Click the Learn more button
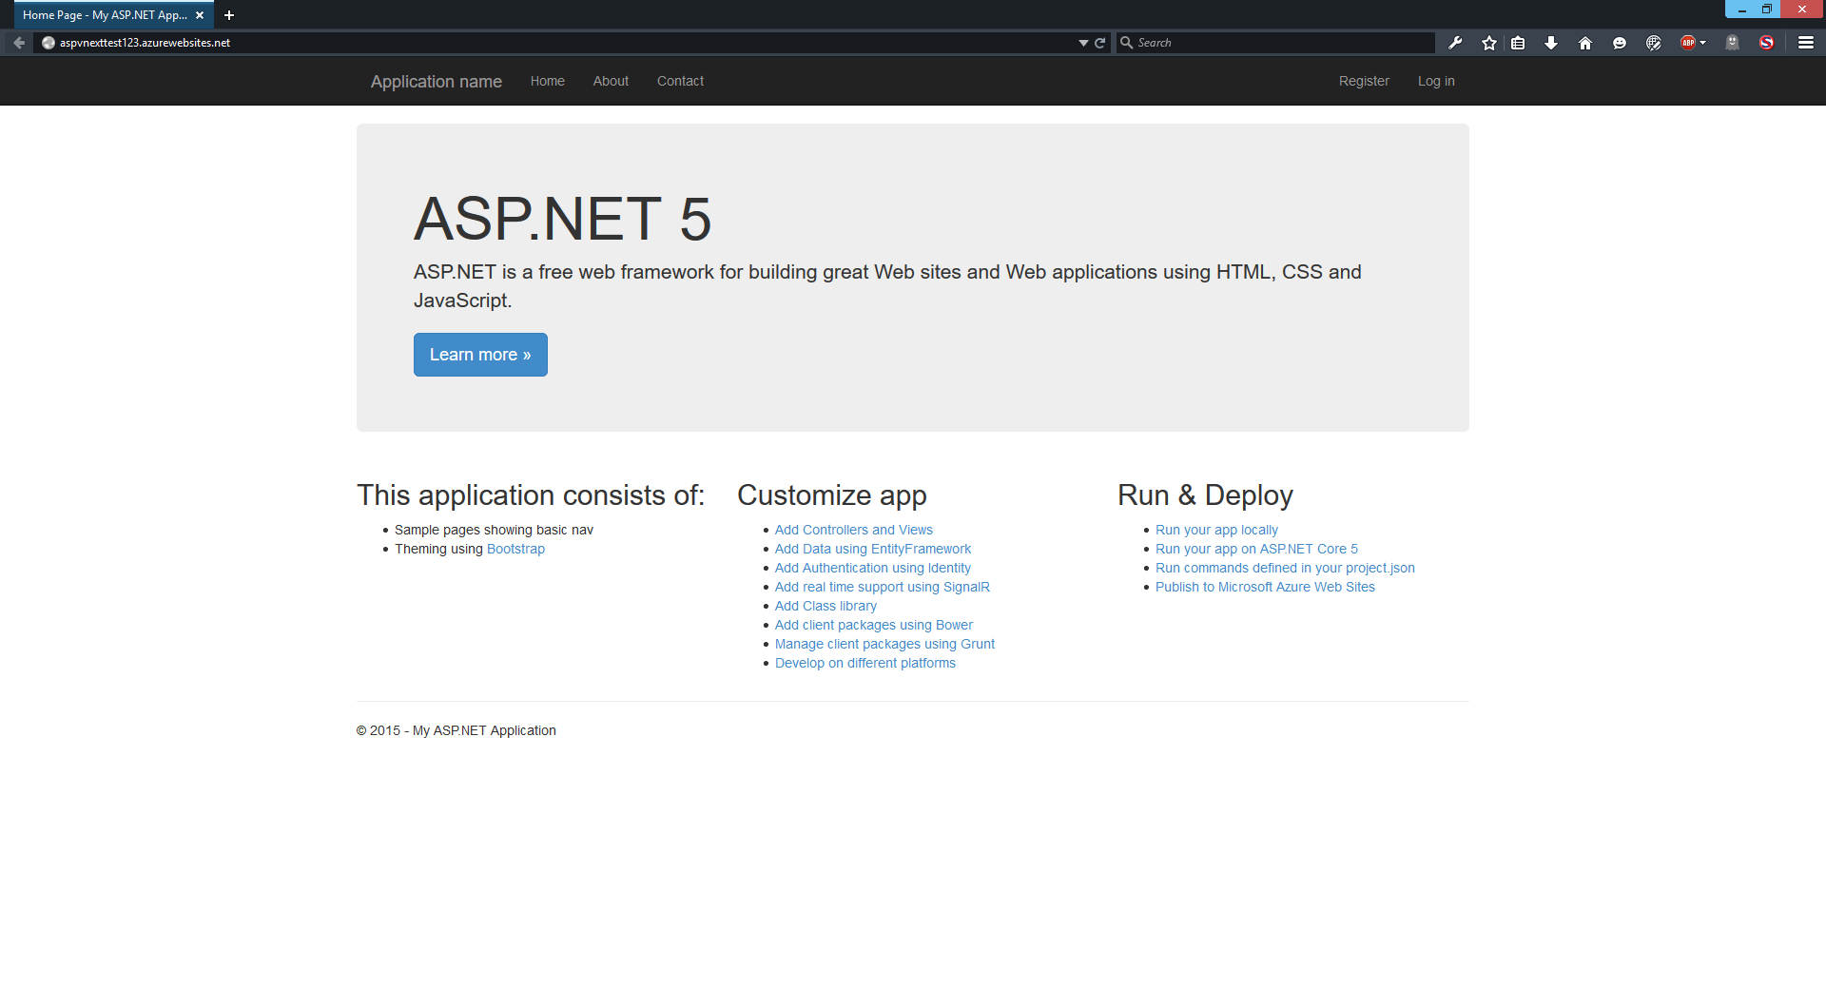This screenshot has height=989, width=1826. click(x=479, y=354)
